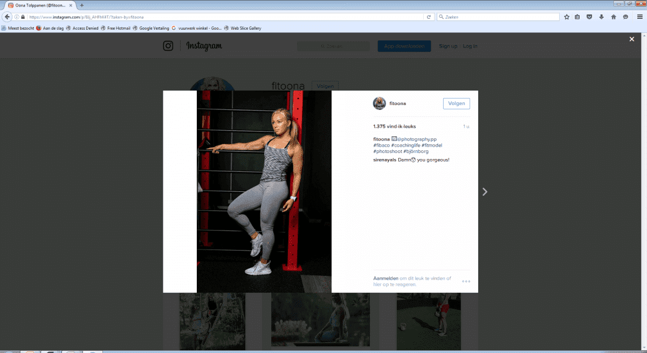This screenshot has height=353, width=647.
Task: Open the Pocket save icon
Action: [589, 17]
